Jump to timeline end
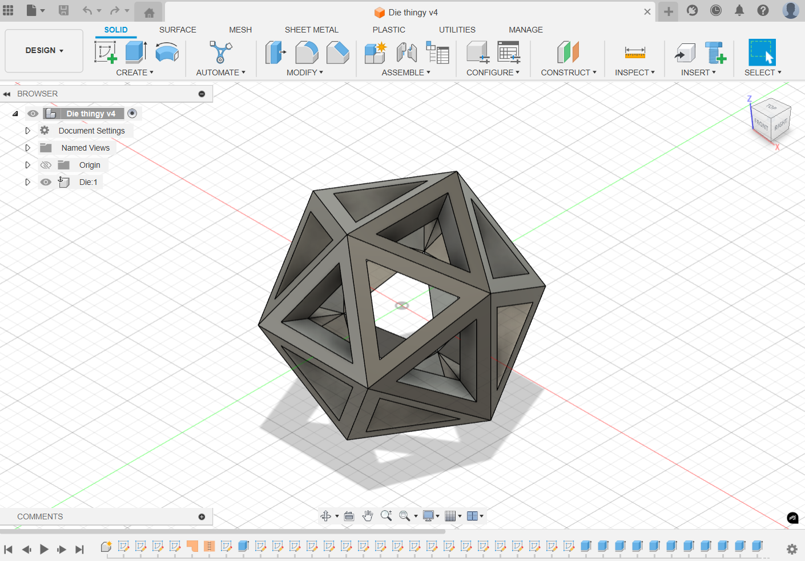The height and width of the screenshot is (561, 805). (x=80, y=549)
